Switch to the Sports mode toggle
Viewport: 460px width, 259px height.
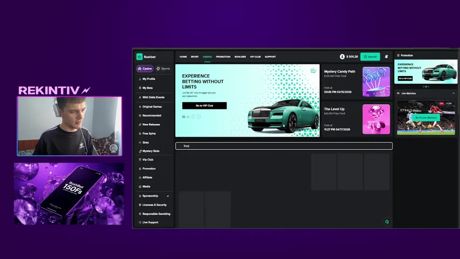click(163, 69)
